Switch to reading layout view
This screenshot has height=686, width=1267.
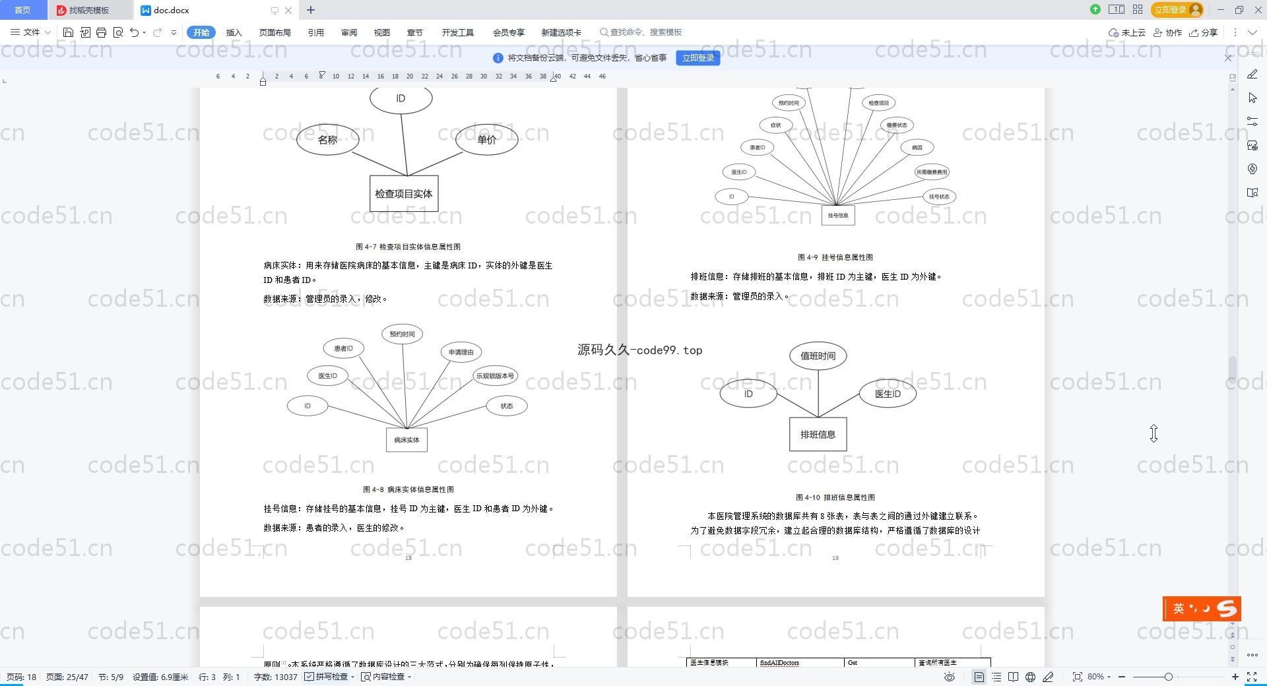[1014, 677]
